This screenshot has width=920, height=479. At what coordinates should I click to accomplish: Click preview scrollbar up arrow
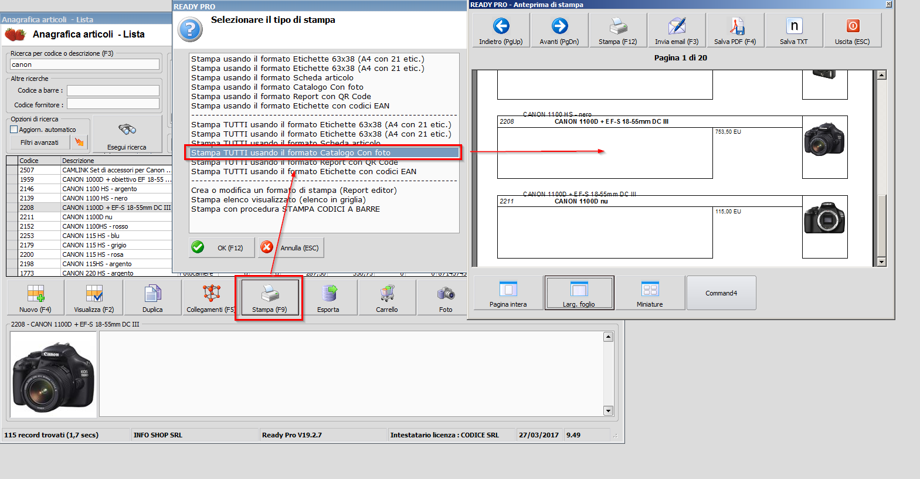click(x=881, y=75)
